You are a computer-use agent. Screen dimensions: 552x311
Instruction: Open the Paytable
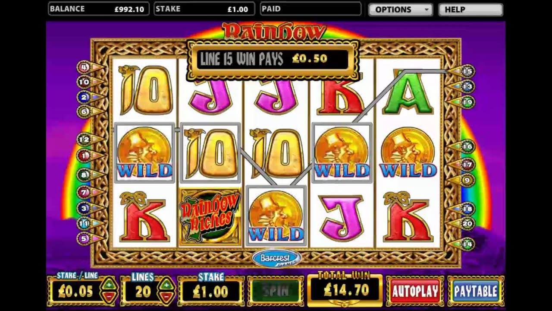click(x=476, y=291)
